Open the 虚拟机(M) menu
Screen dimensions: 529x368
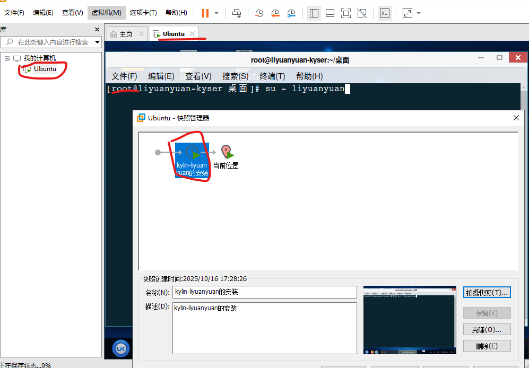[106, 13]
